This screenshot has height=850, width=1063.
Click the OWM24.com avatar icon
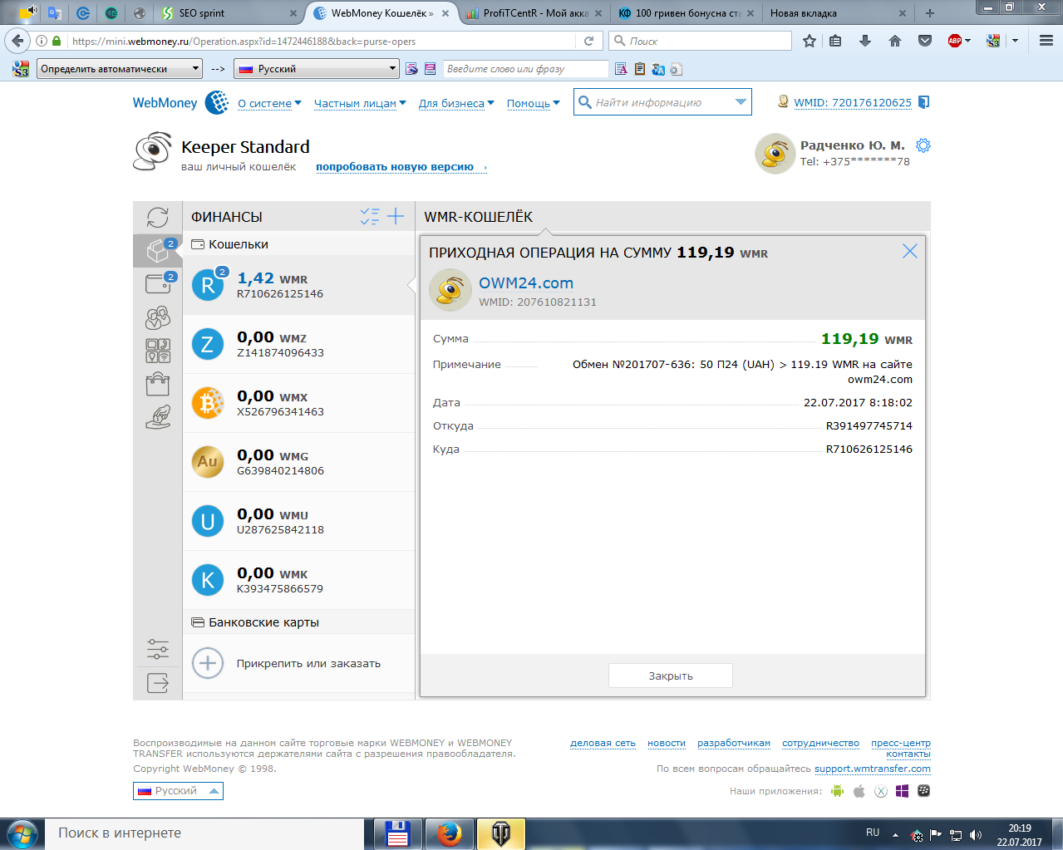[x=450, y=290]
